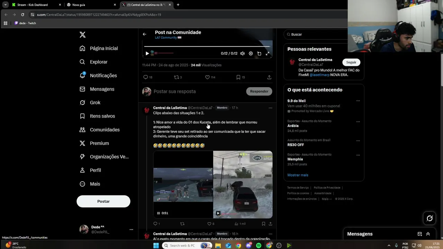Toggle picture-in-picture on the main video
Viewport: 443px width, 249px height.
point(259,54)
